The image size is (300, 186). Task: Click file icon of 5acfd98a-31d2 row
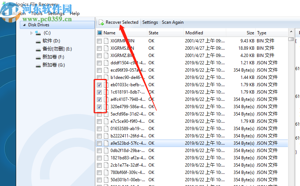[x=106, y=114]
